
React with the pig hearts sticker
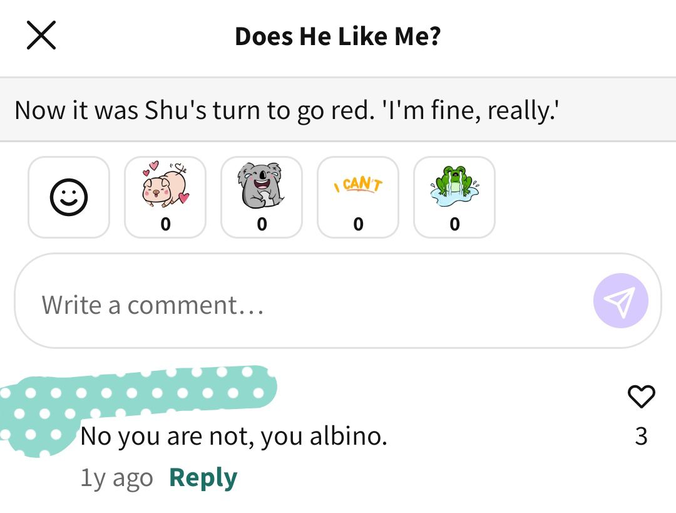click(165, 197)
